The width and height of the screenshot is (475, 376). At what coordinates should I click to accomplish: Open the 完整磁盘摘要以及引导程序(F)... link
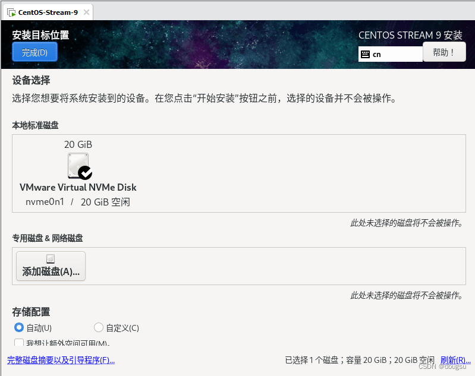pos(61,360)
